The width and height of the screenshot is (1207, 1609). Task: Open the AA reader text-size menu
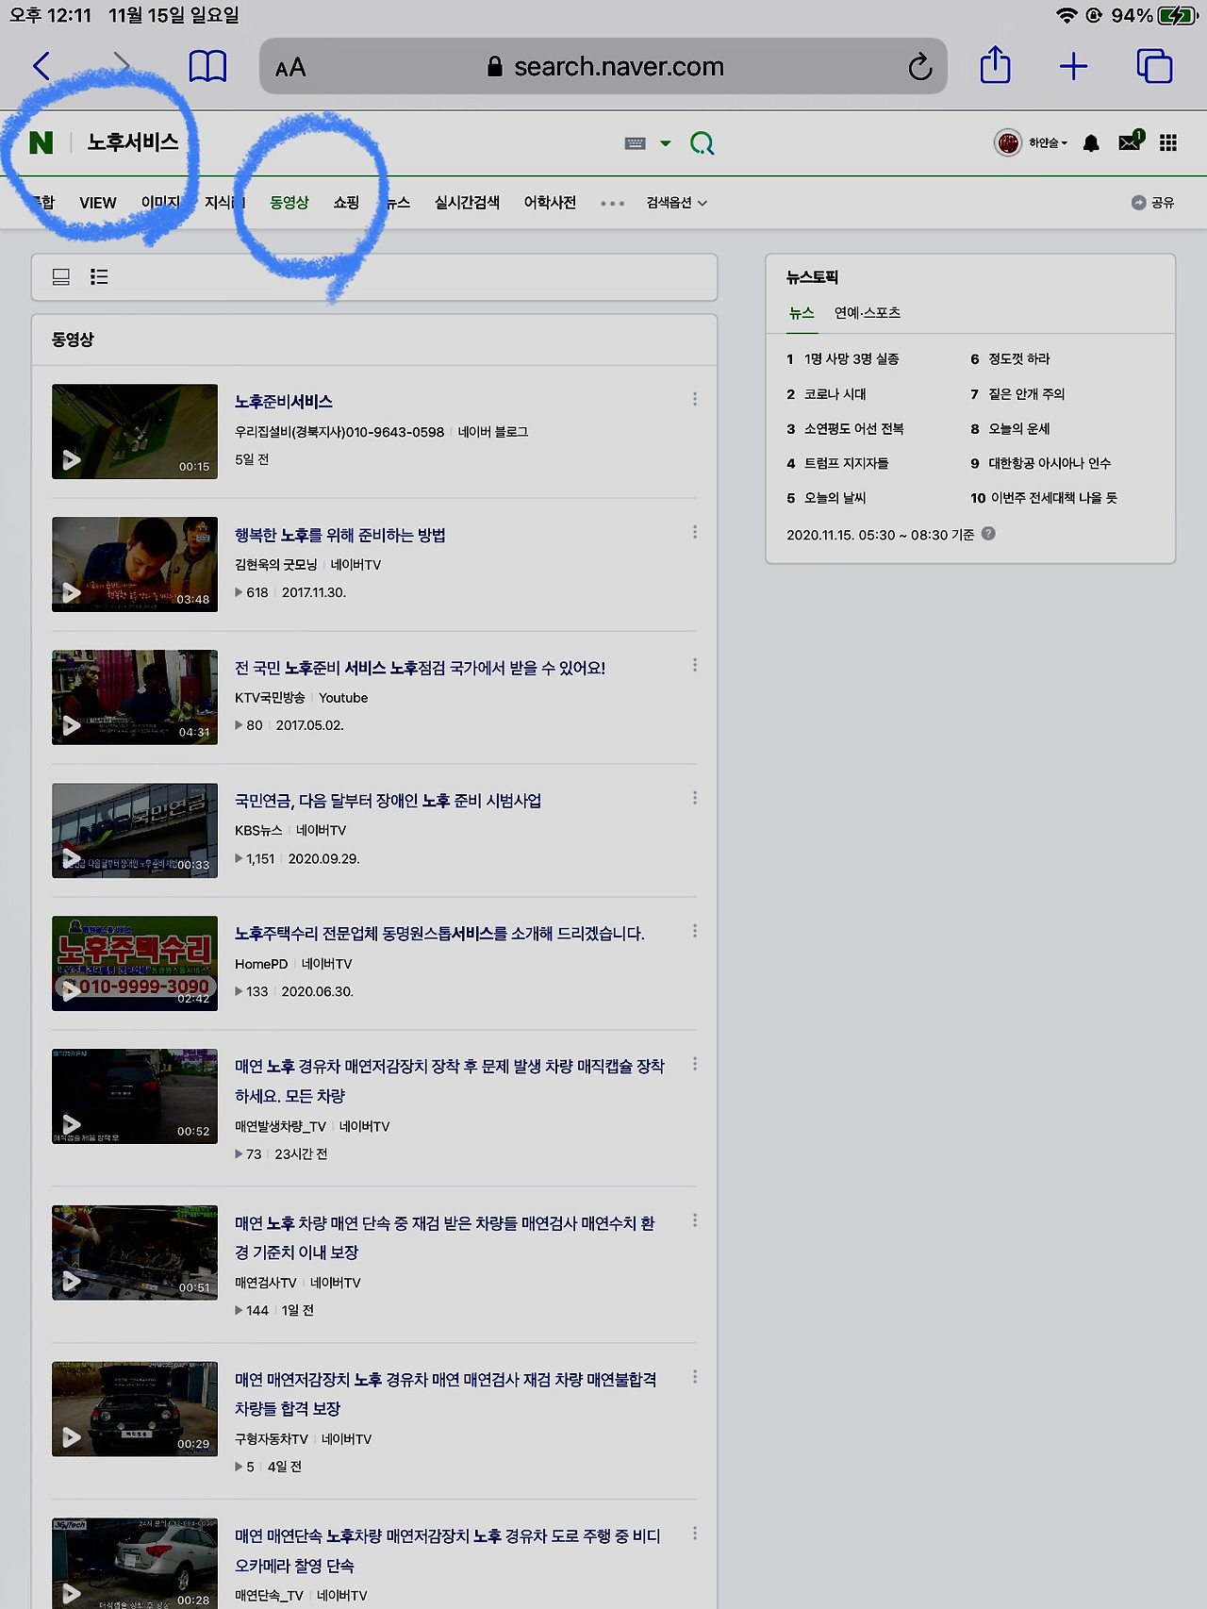tap(290, 68)
